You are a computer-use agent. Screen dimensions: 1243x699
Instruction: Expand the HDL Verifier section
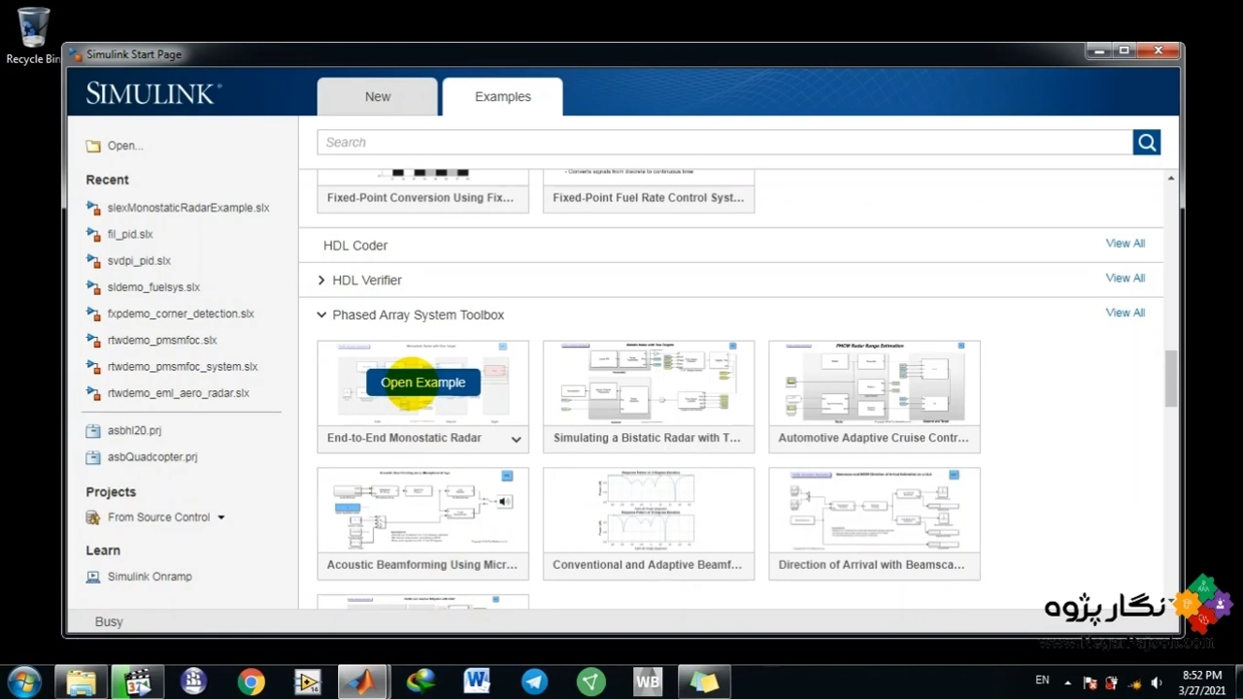pyautogui.click(x=321, y=281)
